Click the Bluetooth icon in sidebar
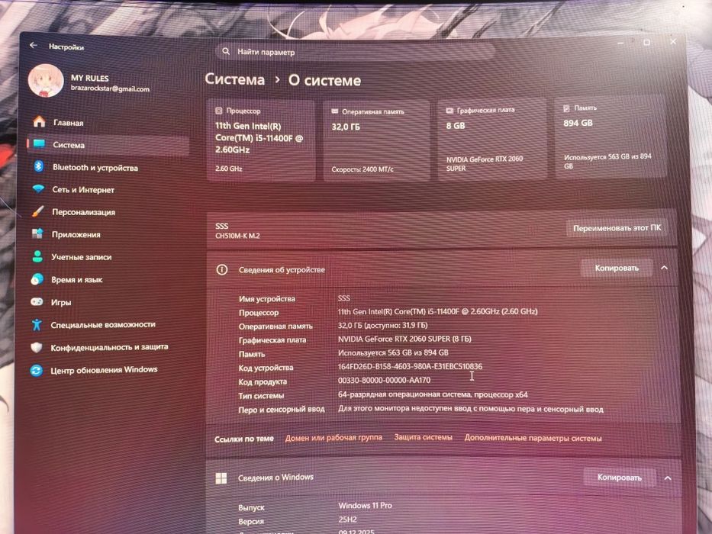This screenshot has width=712, height=534. (x=39, y=166)
